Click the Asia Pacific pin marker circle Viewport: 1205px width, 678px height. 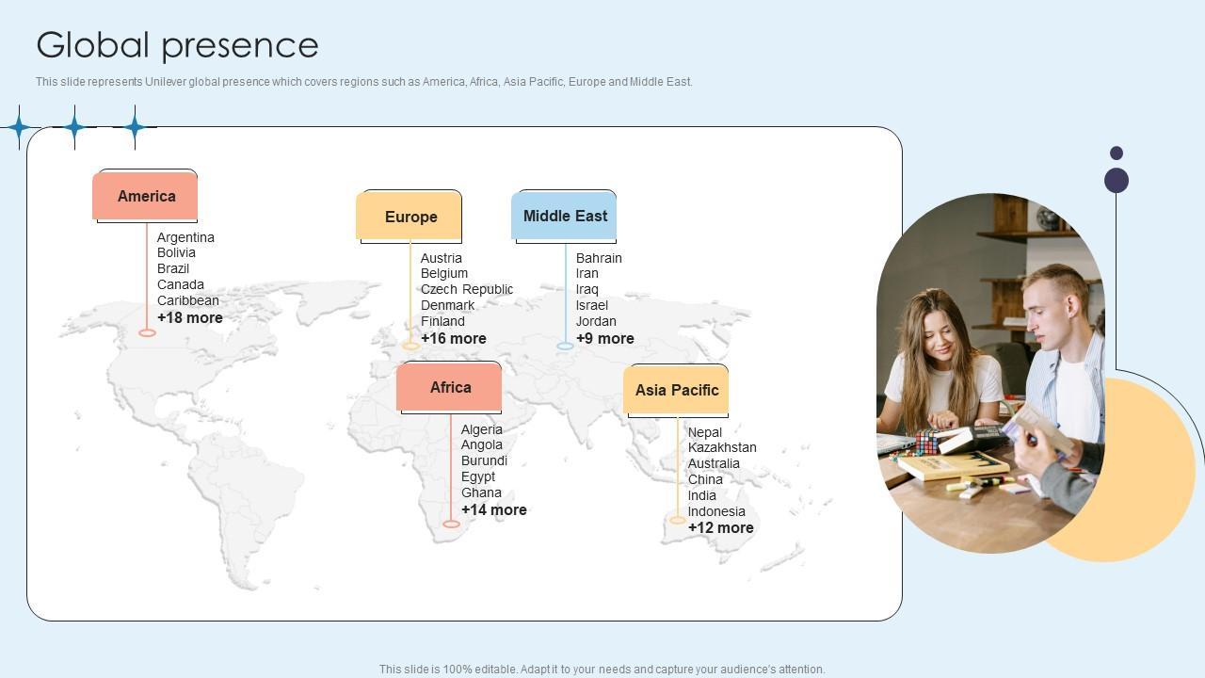(677, 520)
